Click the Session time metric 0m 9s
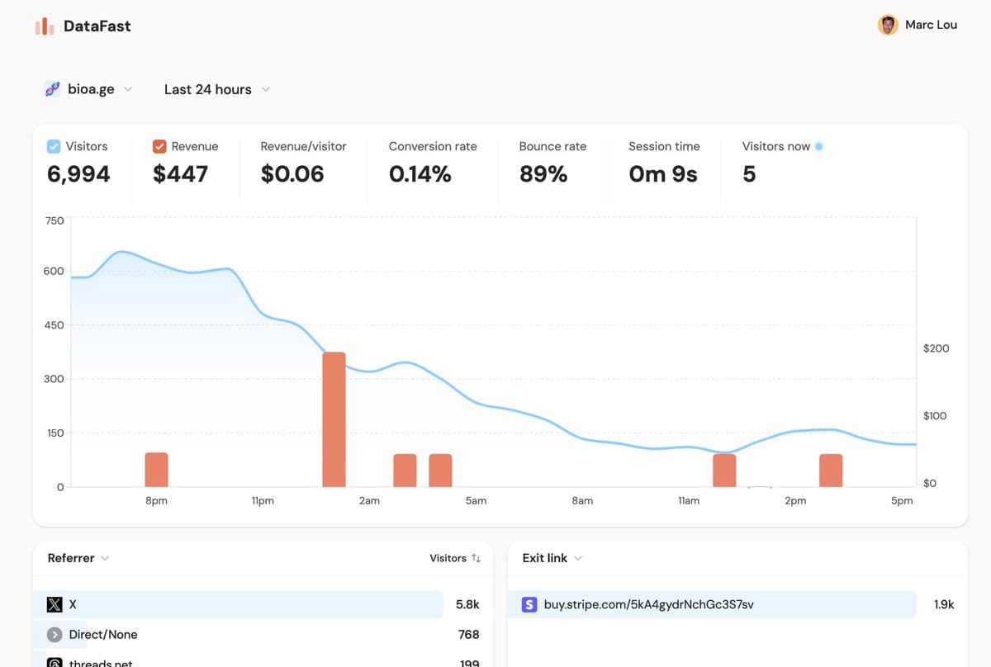The width and height of the screenshot is (991, 667). click(x=663, y=174)
